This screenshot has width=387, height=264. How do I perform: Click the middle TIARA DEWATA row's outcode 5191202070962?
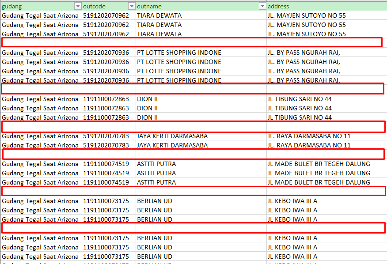point(106,25)
